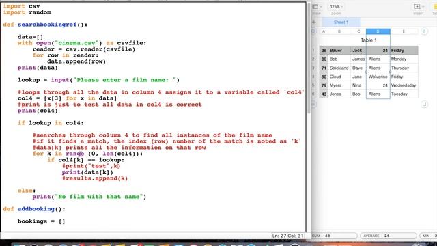Viewport: 437px width, 246px height.
Task: Click the James cell
Action: coord(358,59)
